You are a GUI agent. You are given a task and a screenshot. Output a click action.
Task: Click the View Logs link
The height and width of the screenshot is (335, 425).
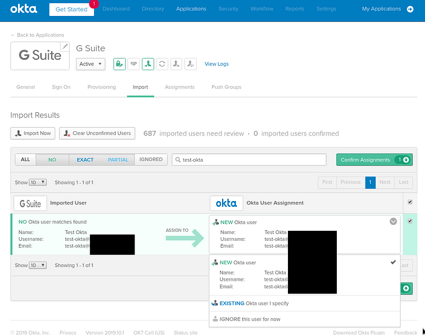coord(217,64)
